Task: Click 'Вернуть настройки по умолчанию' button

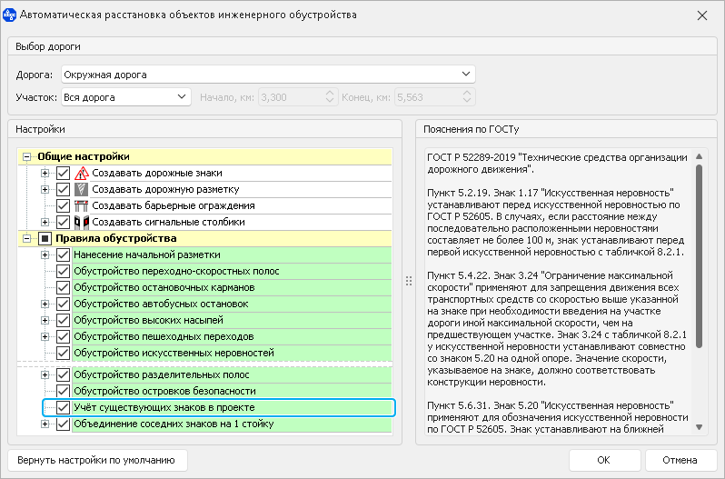Action: (x=97, y=461)
